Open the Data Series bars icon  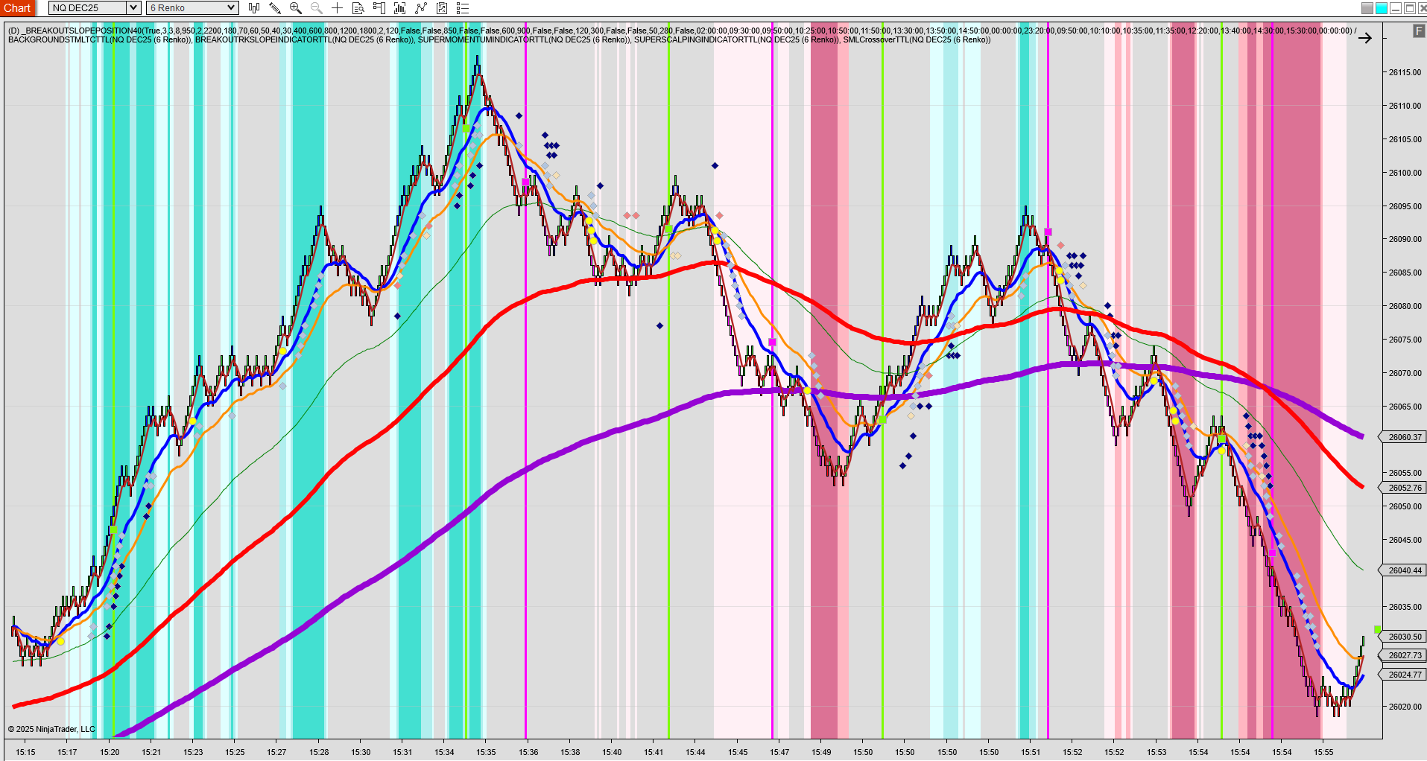(400, 8)
